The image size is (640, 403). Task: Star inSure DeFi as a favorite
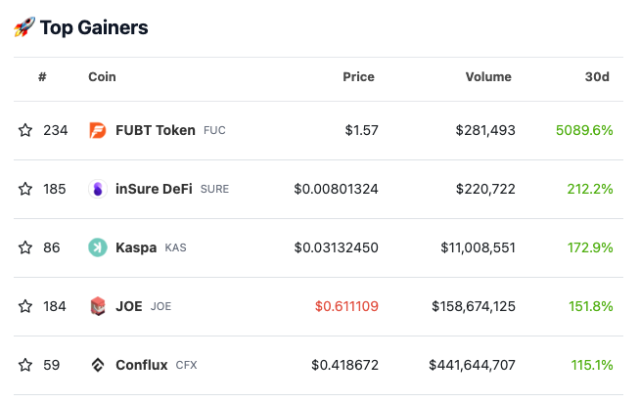coord(25,189)
